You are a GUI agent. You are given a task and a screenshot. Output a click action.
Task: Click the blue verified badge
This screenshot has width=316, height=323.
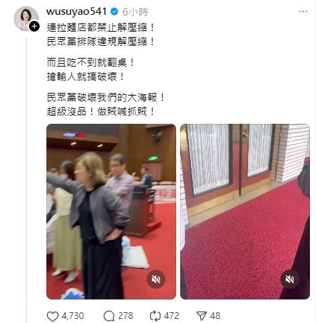click(x=114, y=11)
